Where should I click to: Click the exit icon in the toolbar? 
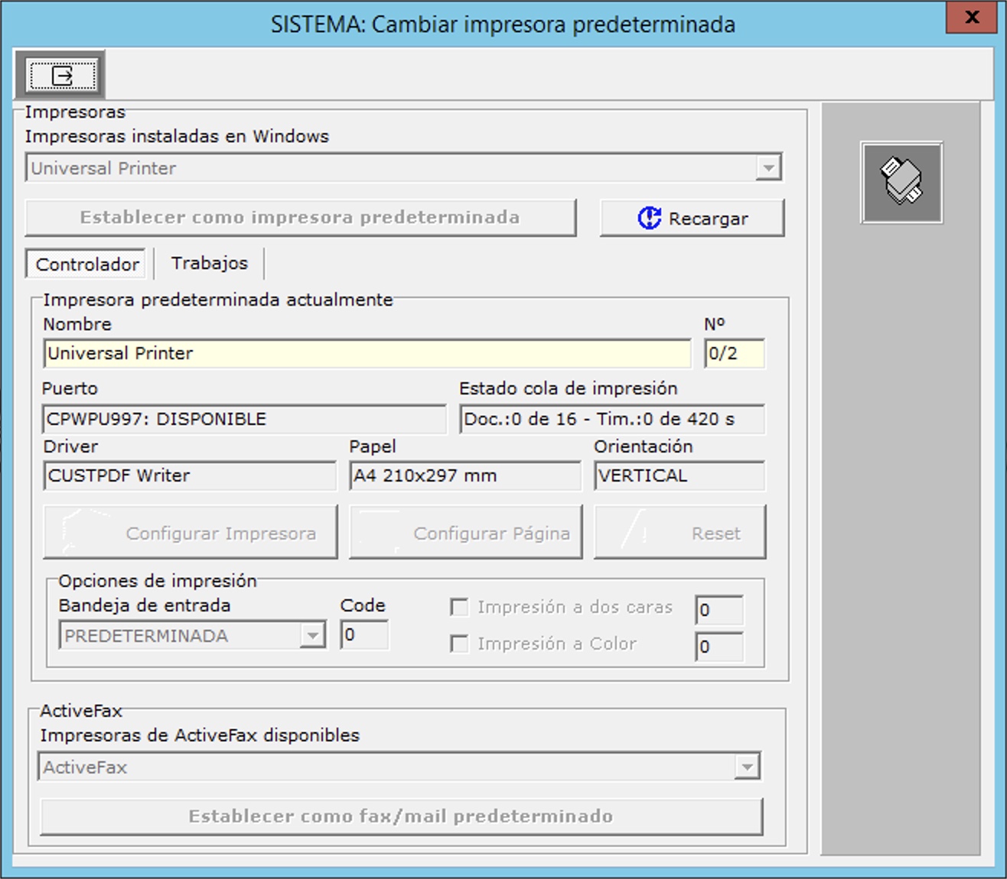point(61,75)
